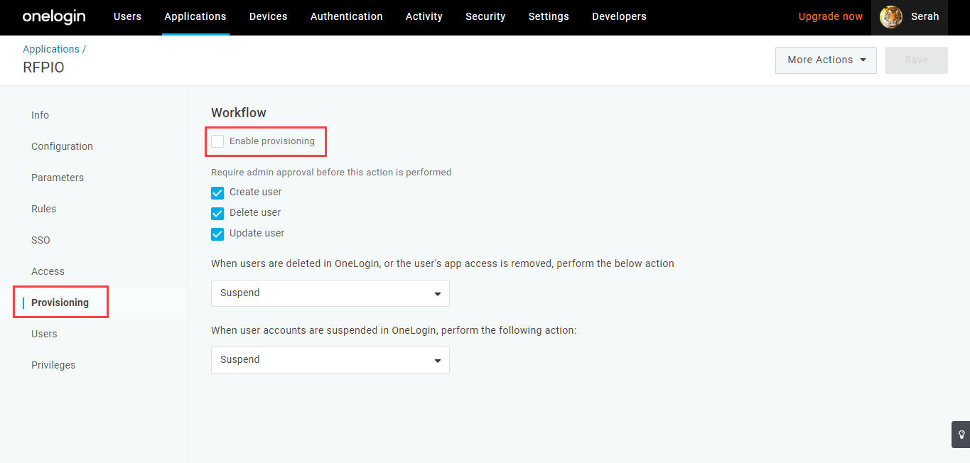
Task: Open the Configuration sidebar tab
Action: coord(62,146)
